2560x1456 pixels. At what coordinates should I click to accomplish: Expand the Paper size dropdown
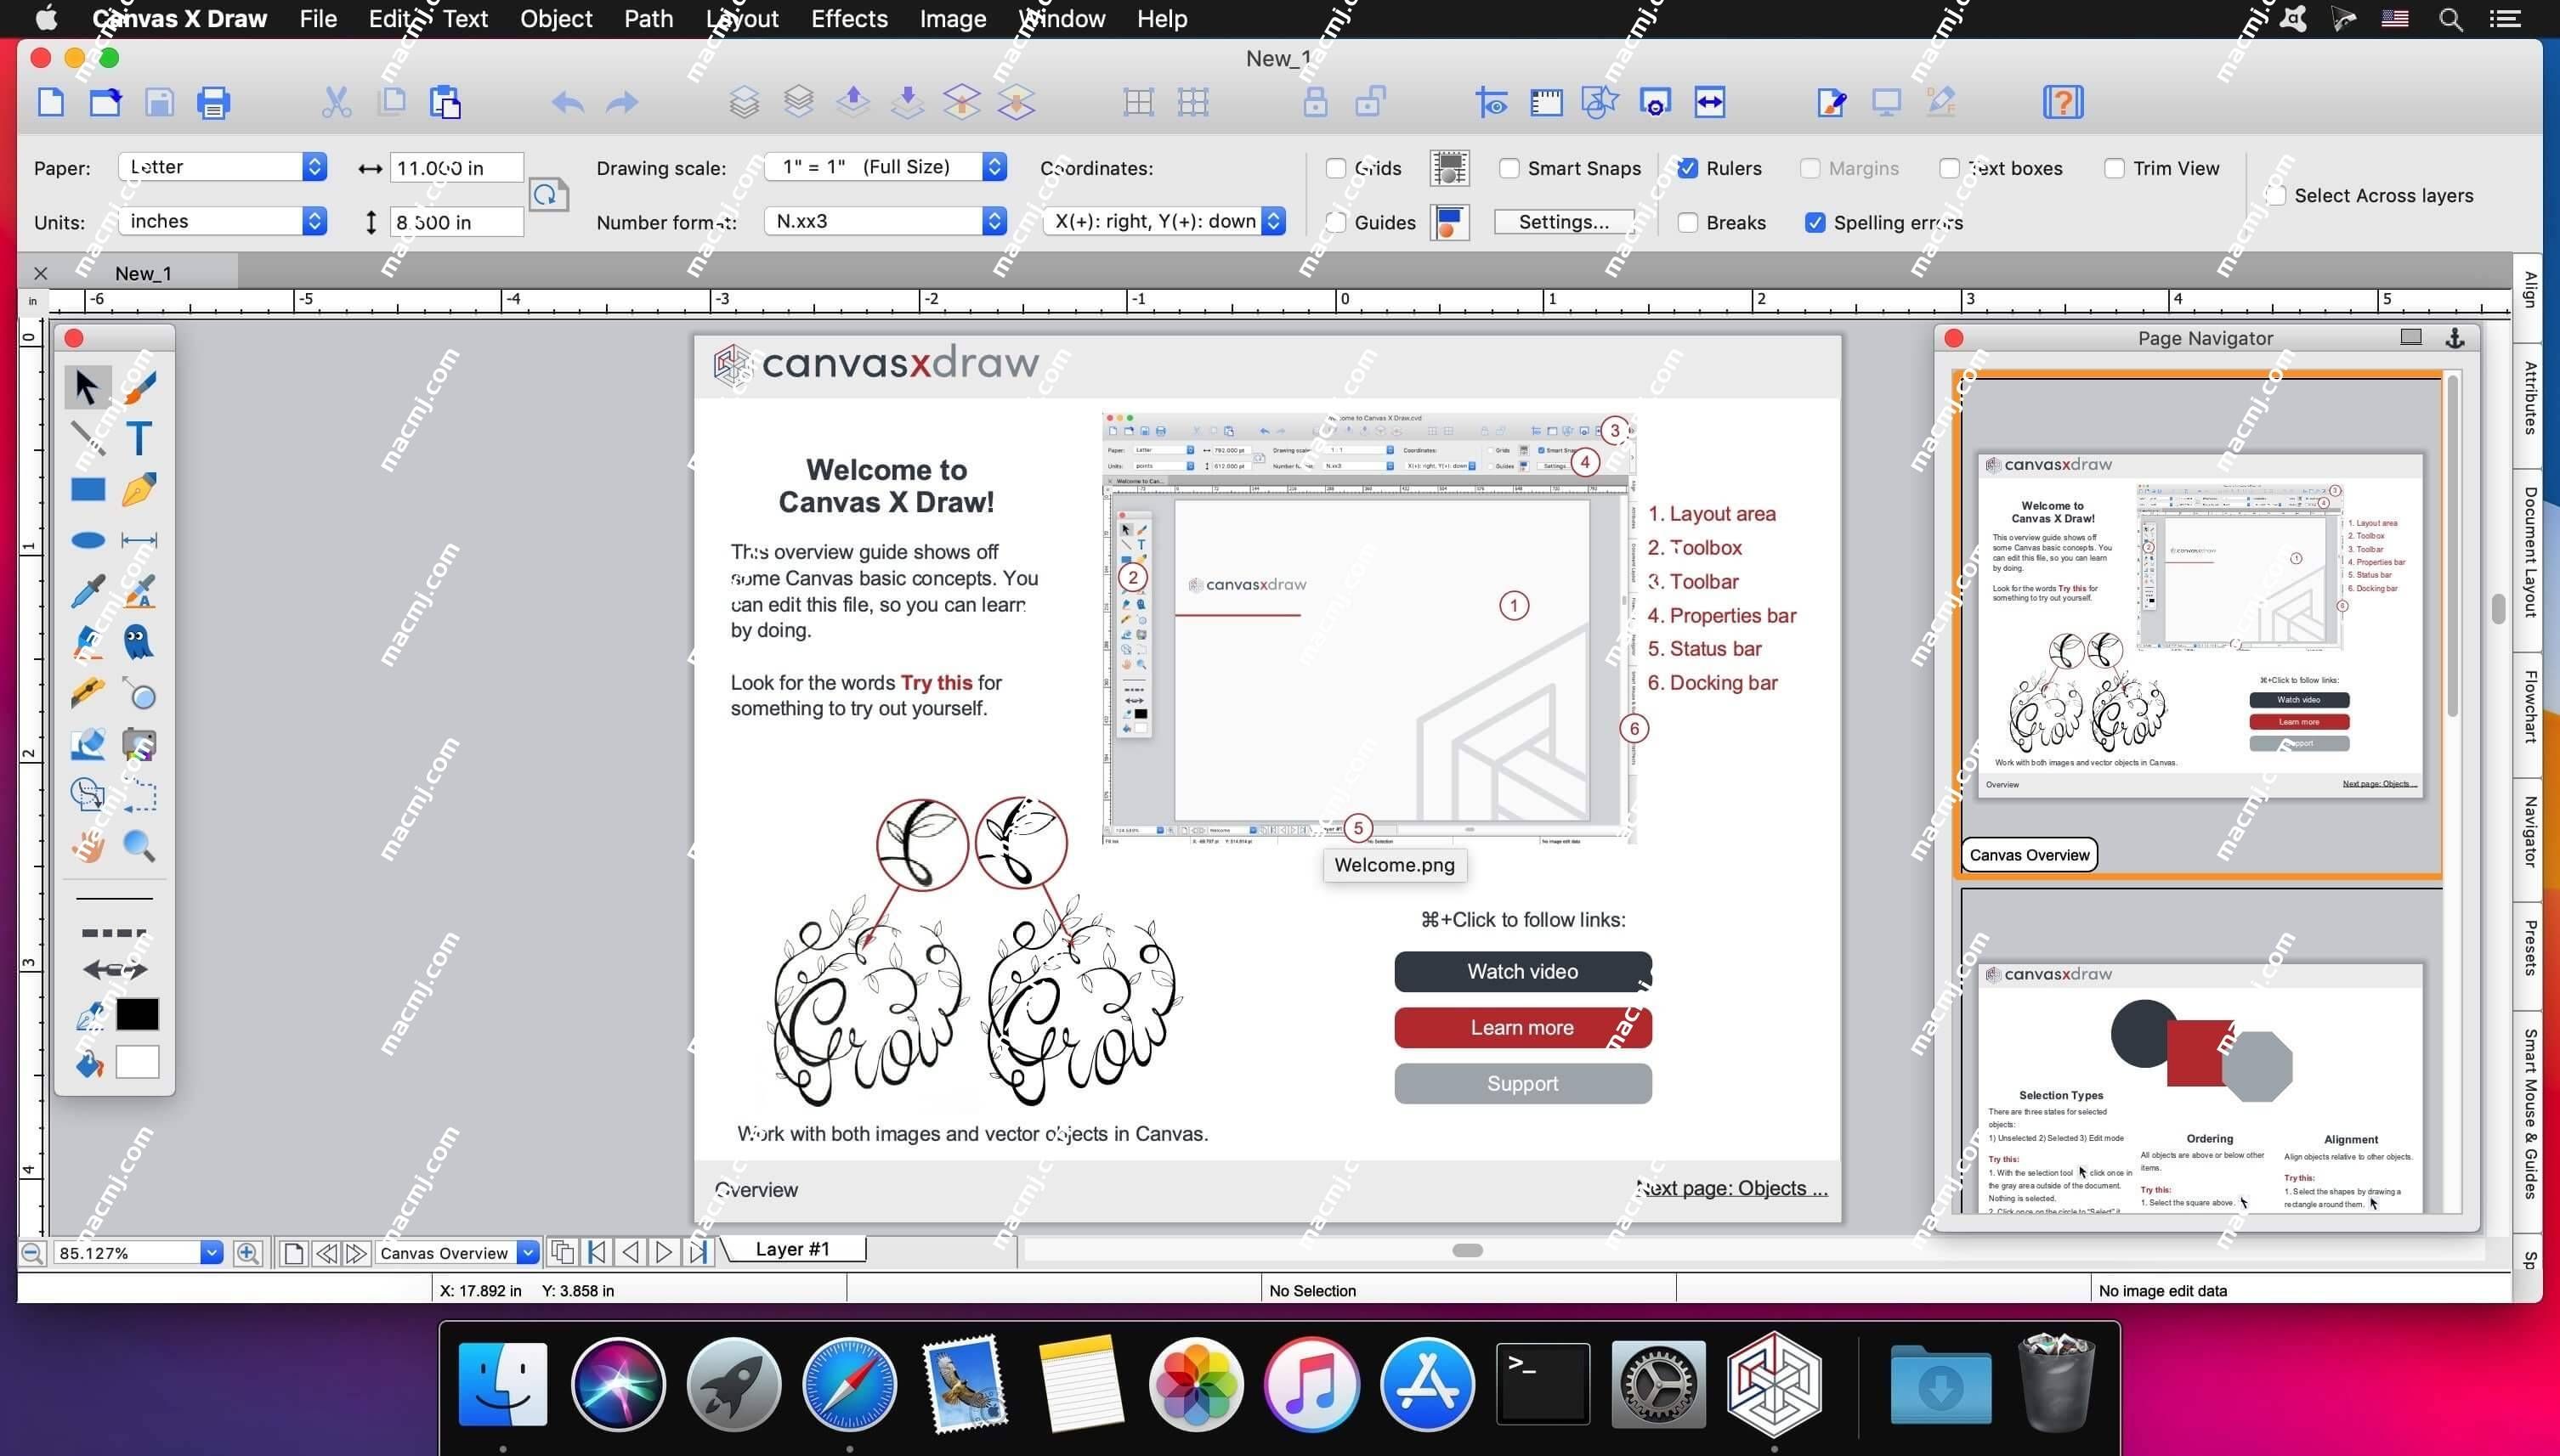click(x=314, y=165)
